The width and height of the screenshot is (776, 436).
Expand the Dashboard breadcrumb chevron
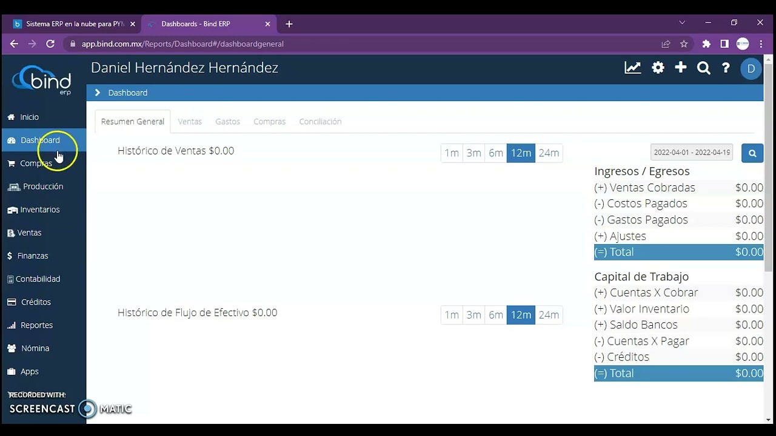tap(97, 93)
